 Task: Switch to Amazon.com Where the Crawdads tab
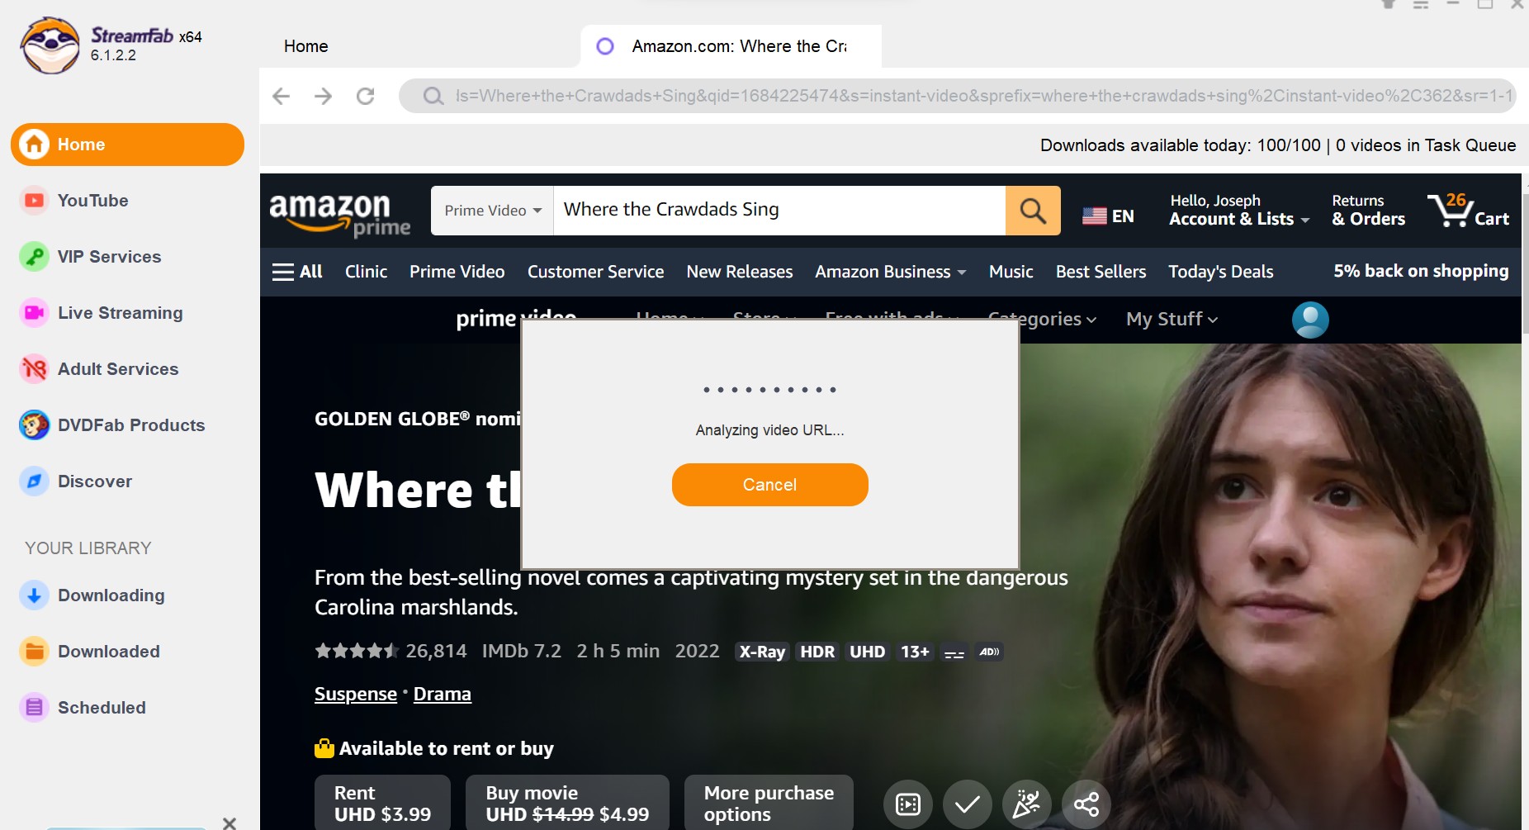click(731, 46)
